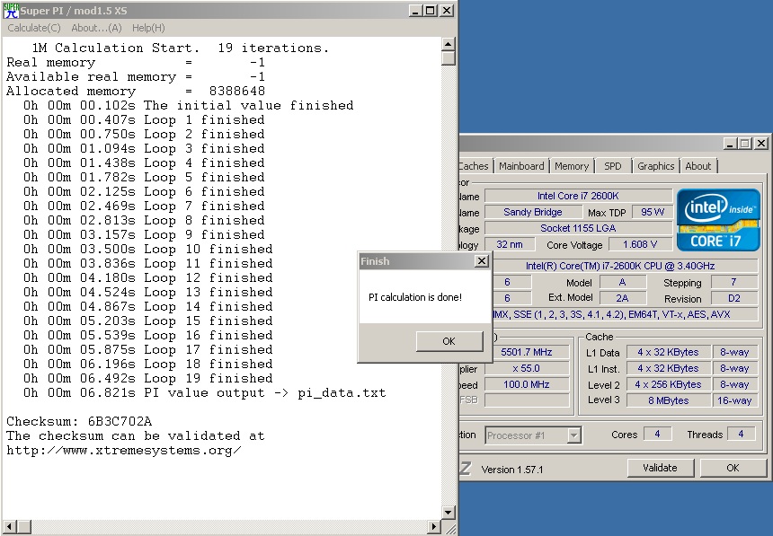The width and height of the screenshot is (773, 536).
Task: Switch to the SPD tab in CPU-Z
Action: point(613,166)
